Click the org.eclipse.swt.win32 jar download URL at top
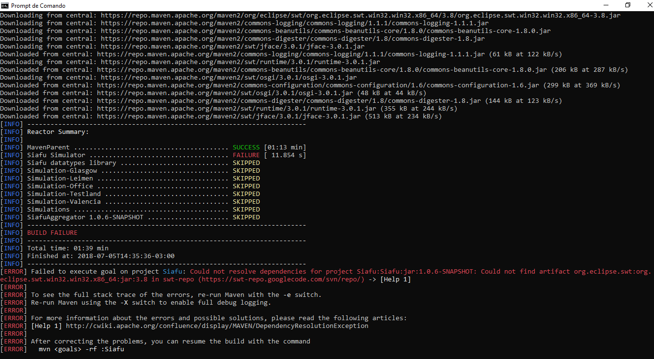The image size is (654, 359). pyautogui.click(x=361, y=16)
